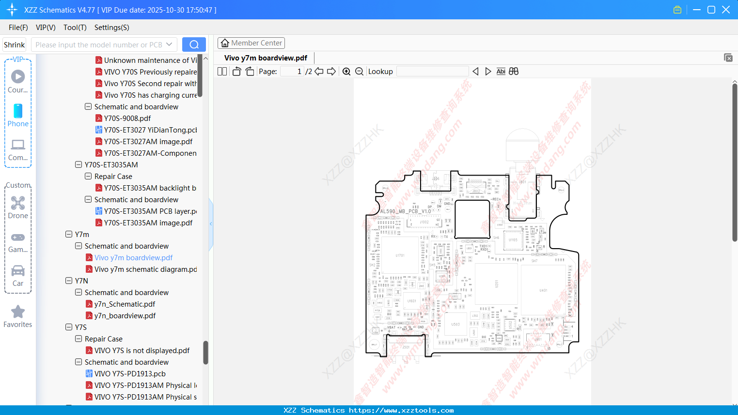This screenshot has width=738, height=415.
Task: Open the Game console category
Action: 18,242
